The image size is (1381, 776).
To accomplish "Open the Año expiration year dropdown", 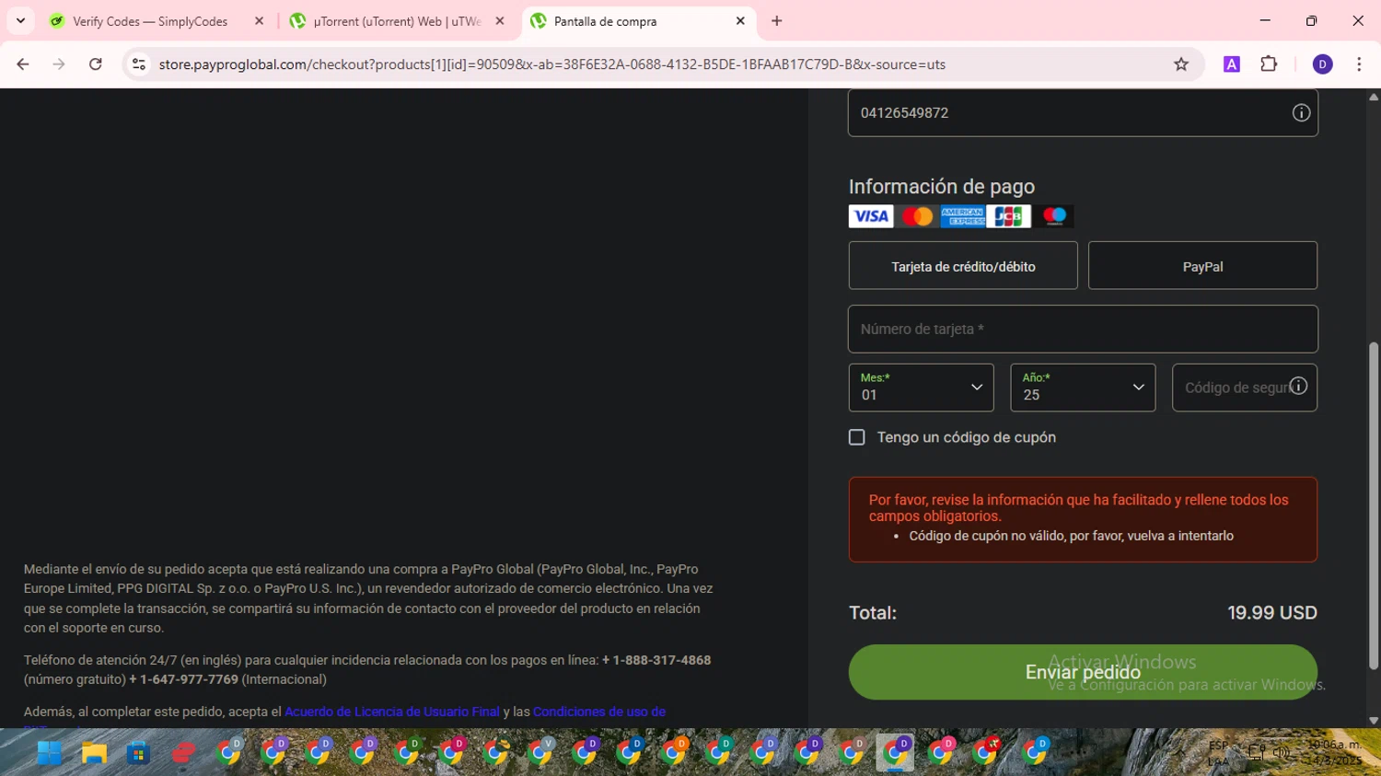I will tap(1083, 388).
